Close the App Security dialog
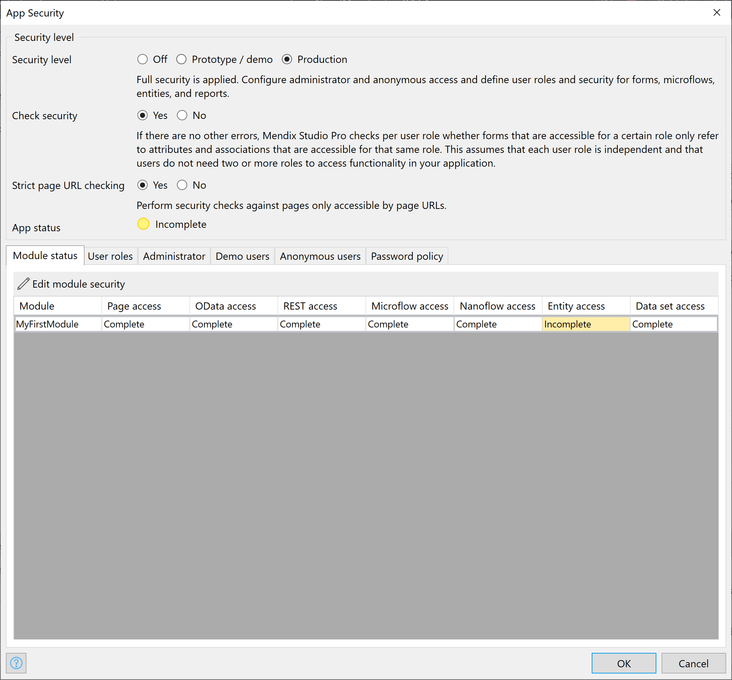Screen dimensions: 732x680 (x=717, y=12)
